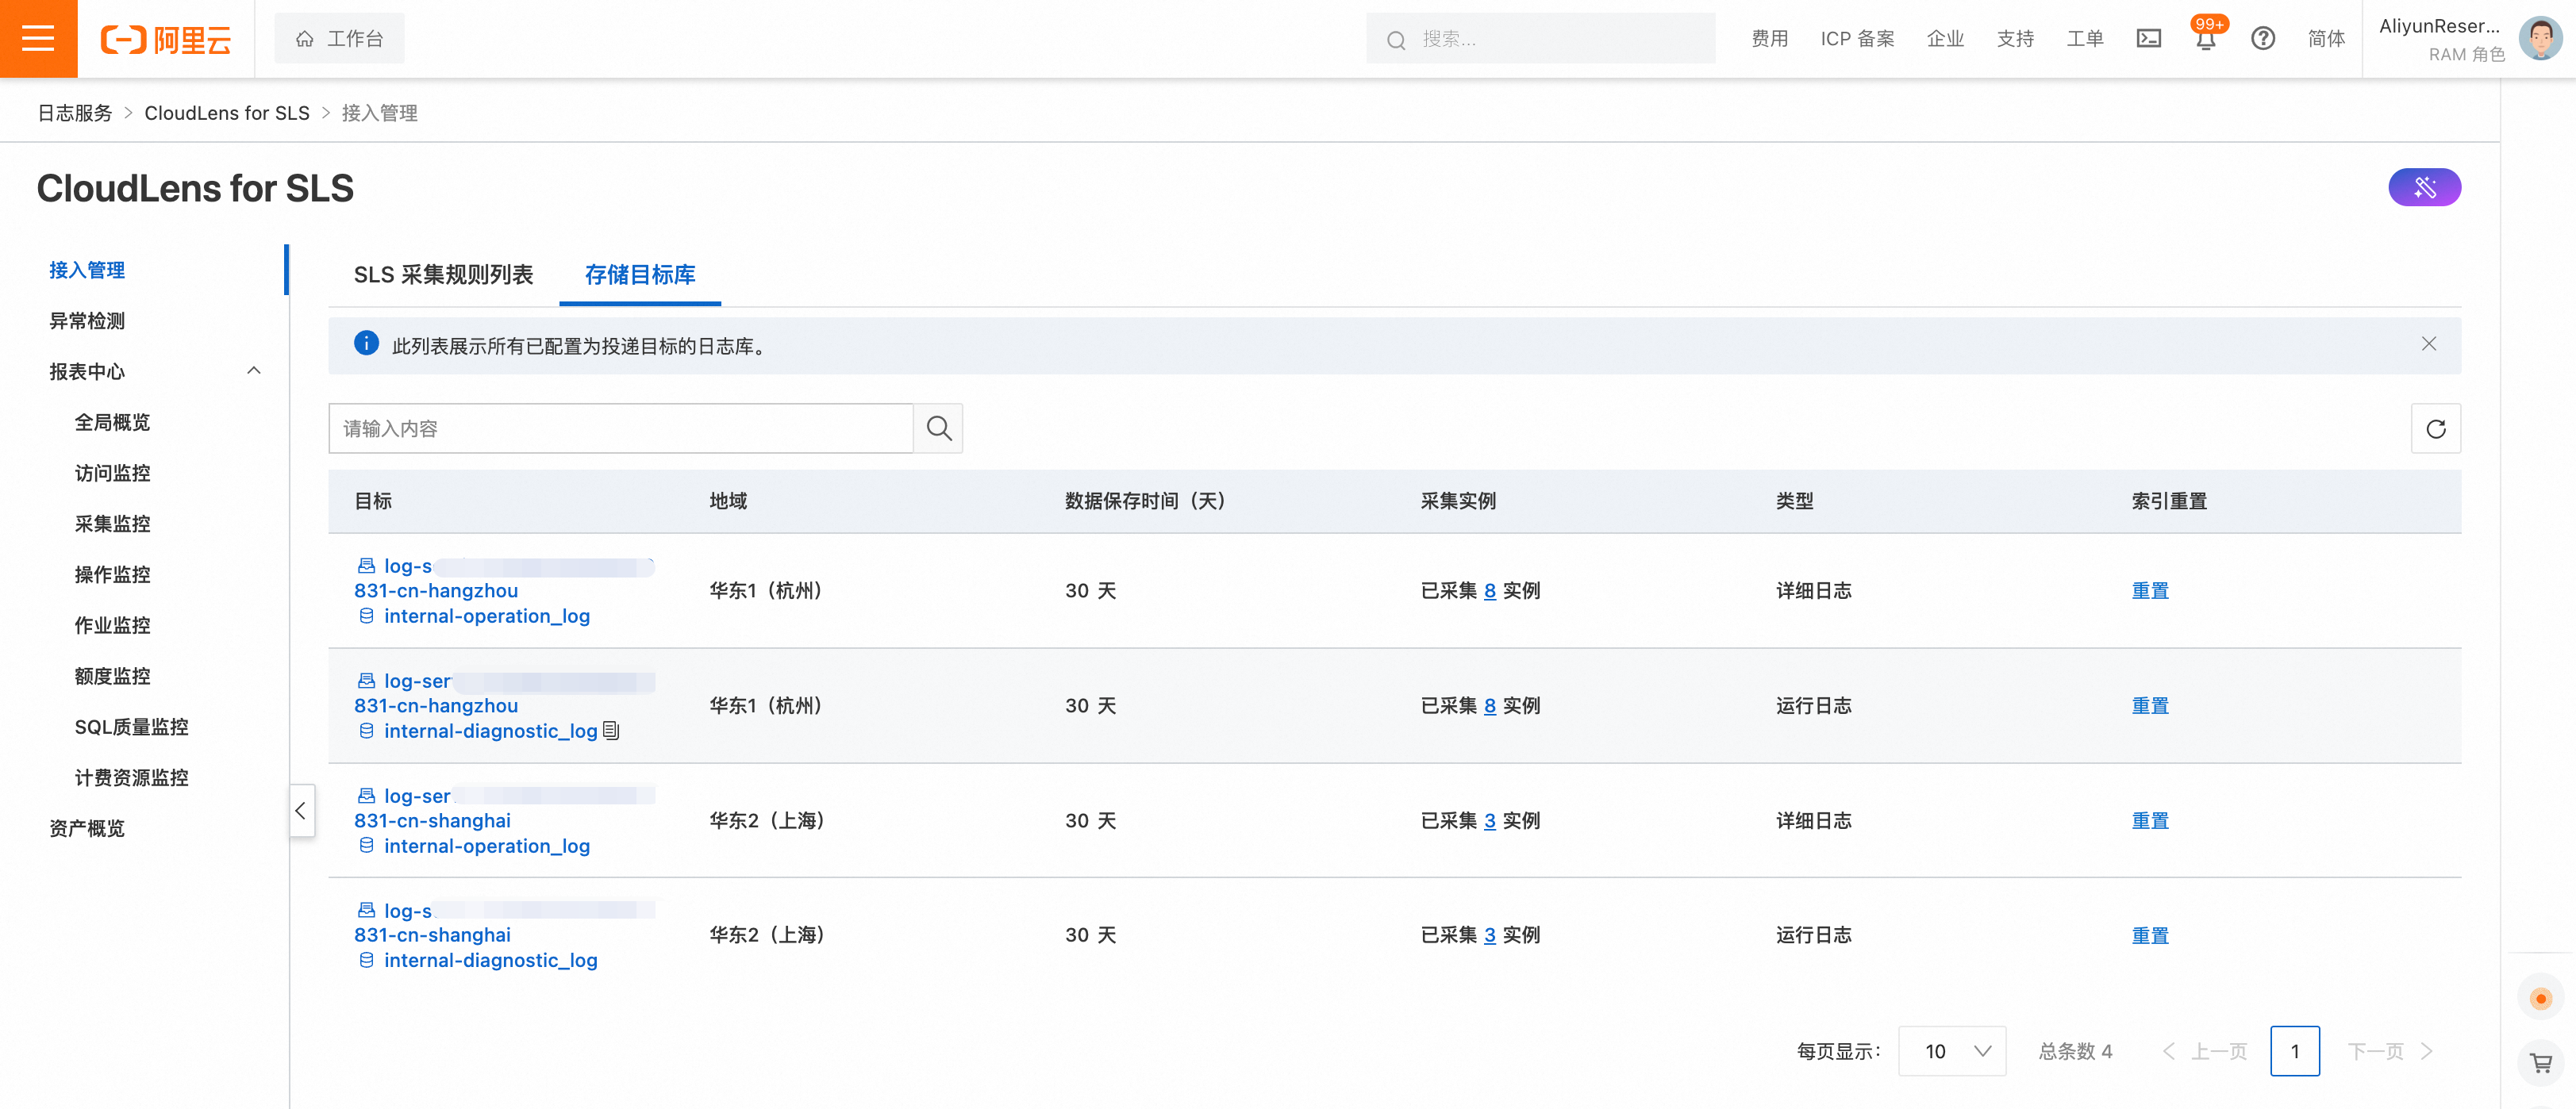Open hangzhou internal-diagnostic_log logstore link
This screenshot has height=1109, width=2576.
pyautogui.click(x=490, y=732)
